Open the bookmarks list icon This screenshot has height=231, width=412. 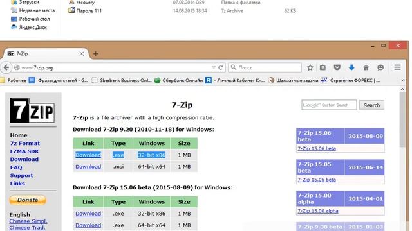point(323,67)
